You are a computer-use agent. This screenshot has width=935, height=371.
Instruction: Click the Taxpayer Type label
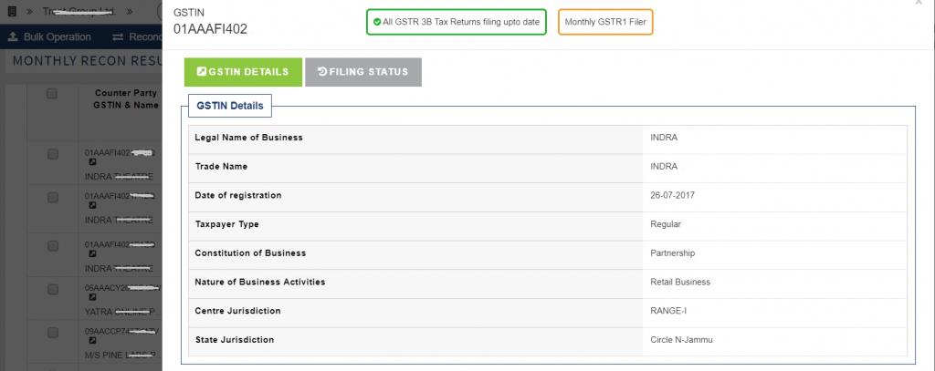pos(226,224)
